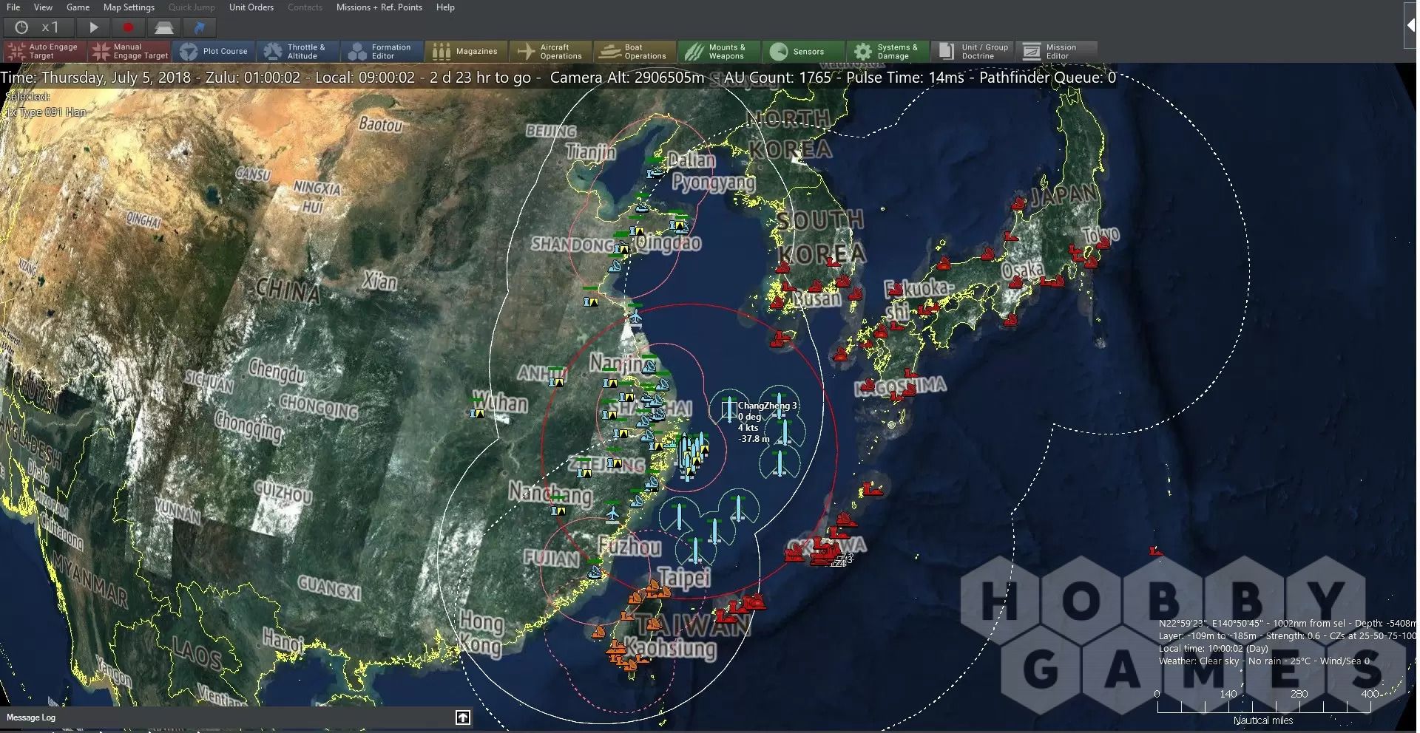
Task: Open Throttle & Altitude settings
Action: click(x=298, y=51)
